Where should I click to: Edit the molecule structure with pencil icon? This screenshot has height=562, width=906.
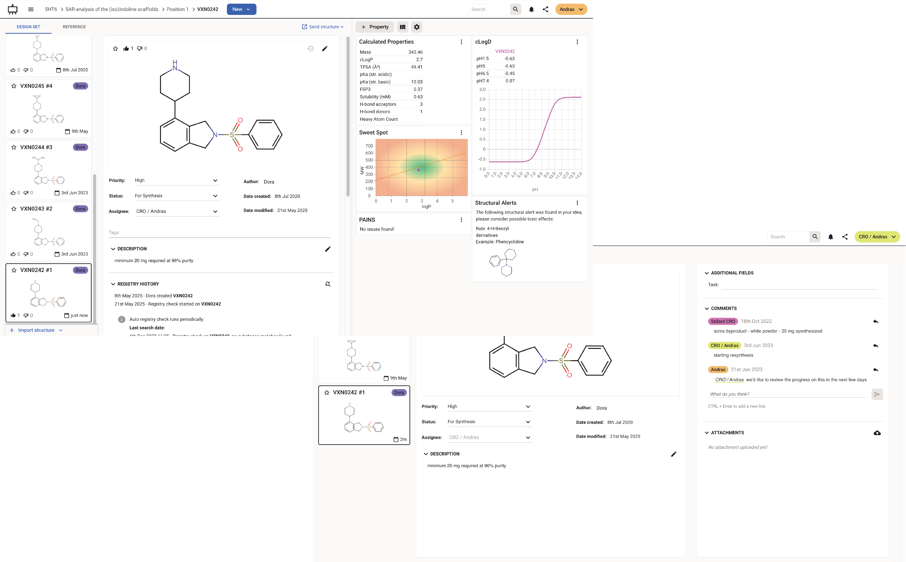coord(324,48)
